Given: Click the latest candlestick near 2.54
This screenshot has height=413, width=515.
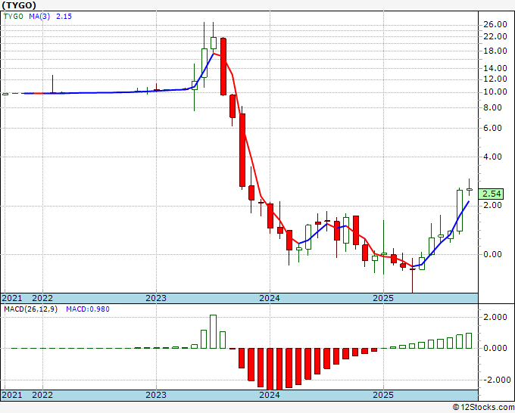Looking at the screenshot, I should pyautogui.click(x=470, y=189).
